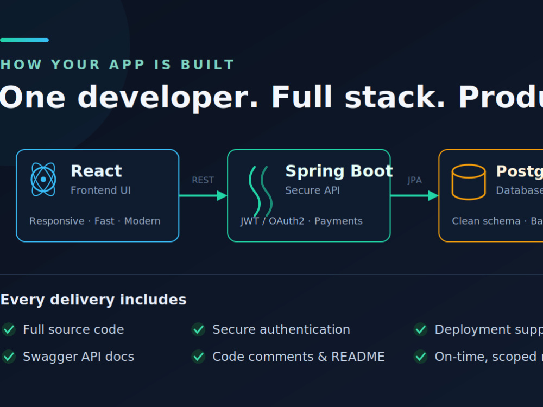Click the Secure authentication item
Image resolution: width=543 pixels, height=407 pixels.
tap(281, 329)
